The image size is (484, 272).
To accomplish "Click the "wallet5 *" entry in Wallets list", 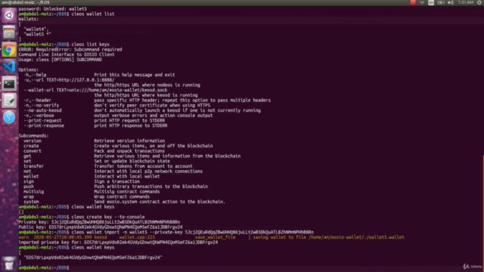I will (x=37, y=34).
